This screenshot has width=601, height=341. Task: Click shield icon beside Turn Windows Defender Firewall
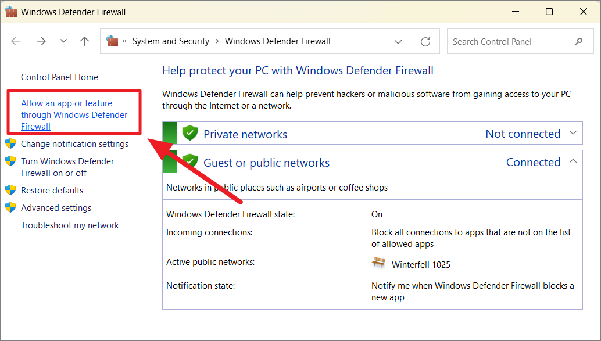[10, 161]
